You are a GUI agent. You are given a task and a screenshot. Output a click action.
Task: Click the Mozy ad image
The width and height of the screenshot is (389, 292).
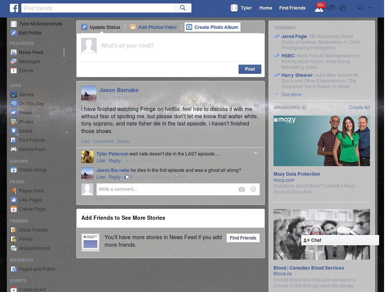(x=321, y=141)
